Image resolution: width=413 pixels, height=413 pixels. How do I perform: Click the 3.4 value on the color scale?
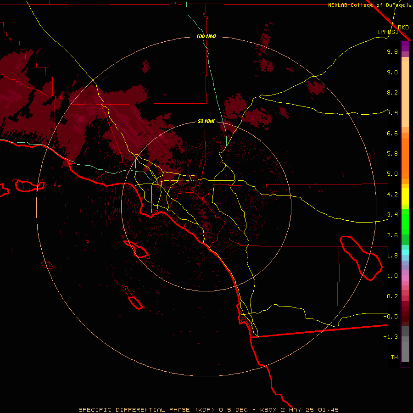point(392,215)
